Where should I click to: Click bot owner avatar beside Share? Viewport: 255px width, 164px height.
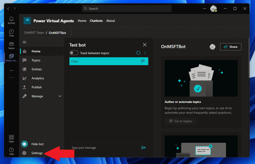[212, 47]
